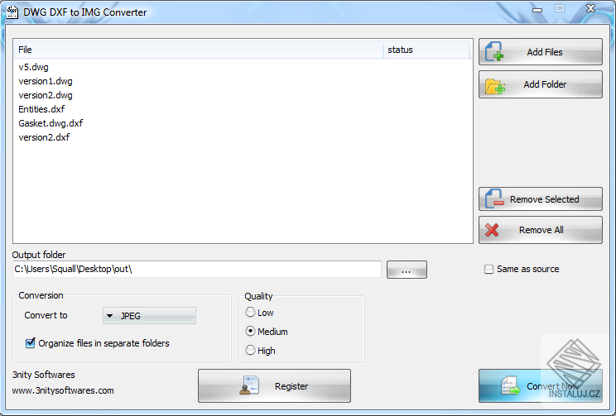Click inside the Output folder path field

click(197, 270)
